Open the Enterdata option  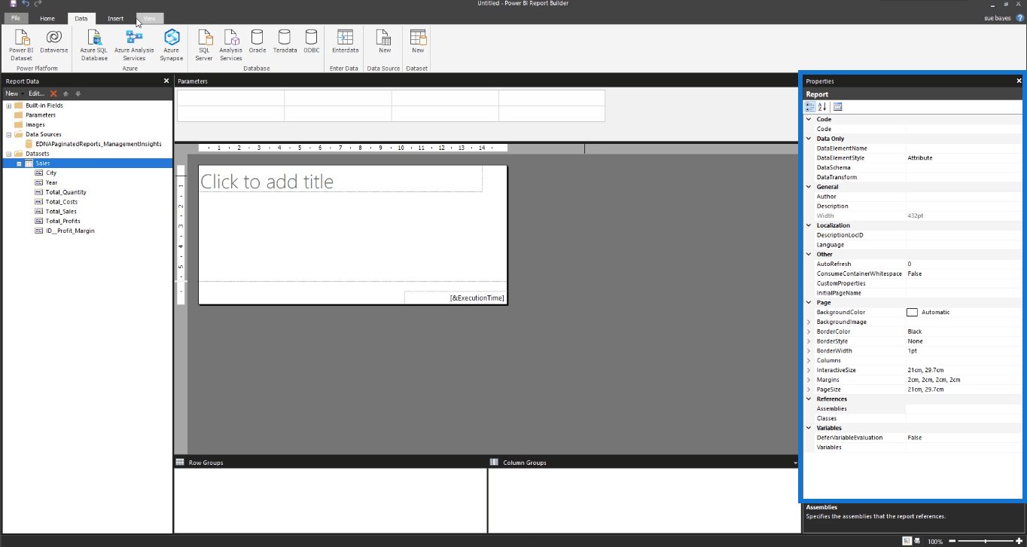tap(345, 42)
